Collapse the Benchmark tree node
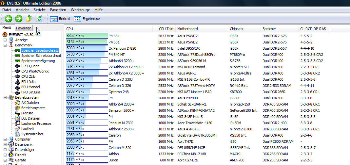The width and height of the screenshot is (350, 165). pos(5,45)
